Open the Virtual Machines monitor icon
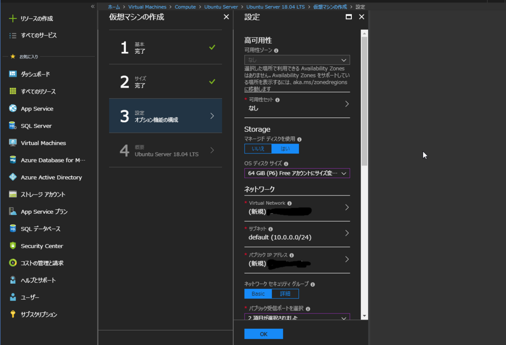 tap(12, 143)
